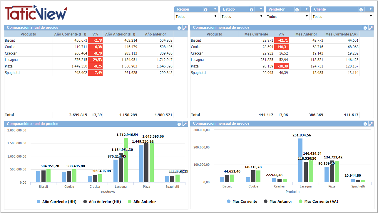Sort by the Año Corriente (HH) column header
Image resolution: width=378 pixels, height=213 pixels.
[70, 34]
